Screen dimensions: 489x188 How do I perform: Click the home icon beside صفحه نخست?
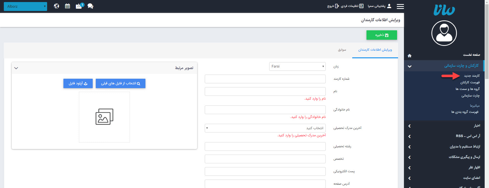pyautogui.click(x=410, y=56)
